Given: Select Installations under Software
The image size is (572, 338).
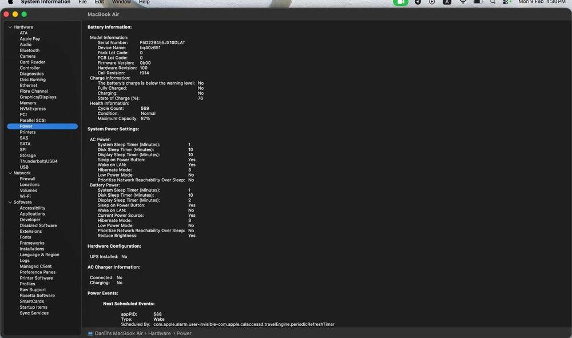Looking at the screenshot, I should [32, 249].
